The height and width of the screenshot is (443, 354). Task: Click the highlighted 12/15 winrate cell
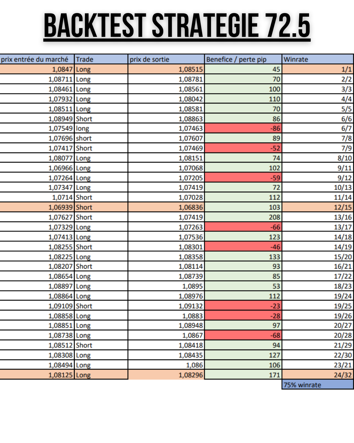click(x=318, y=207)
